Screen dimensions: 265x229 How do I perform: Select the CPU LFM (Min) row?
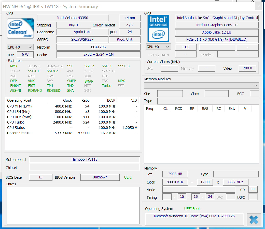point(72,112)
